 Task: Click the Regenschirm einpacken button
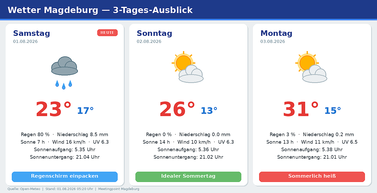point(65,176)
